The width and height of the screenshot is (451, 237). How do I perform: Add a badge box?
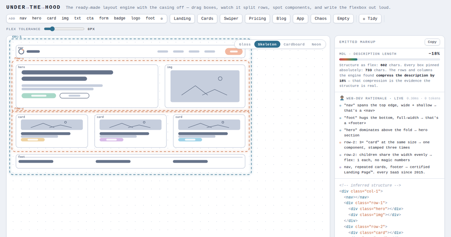[120, 18]
